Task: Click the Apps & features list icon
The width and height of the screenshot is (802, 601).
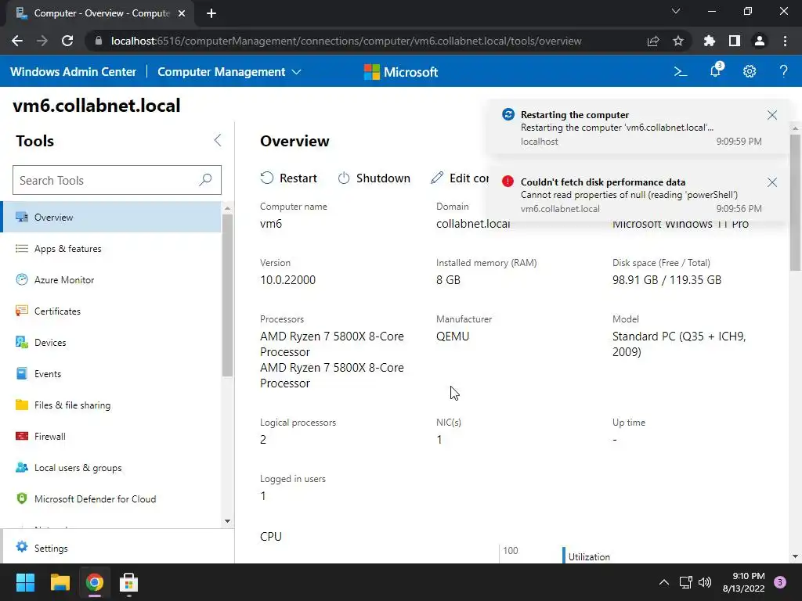Action: [21, 248]
